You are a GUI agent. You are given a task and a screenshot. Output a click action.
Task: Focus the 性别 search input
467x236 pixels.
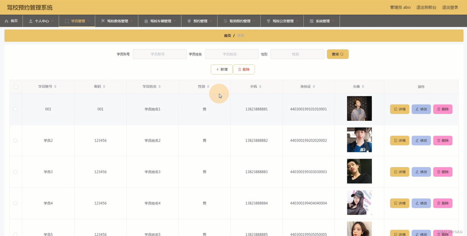point(297,54)
